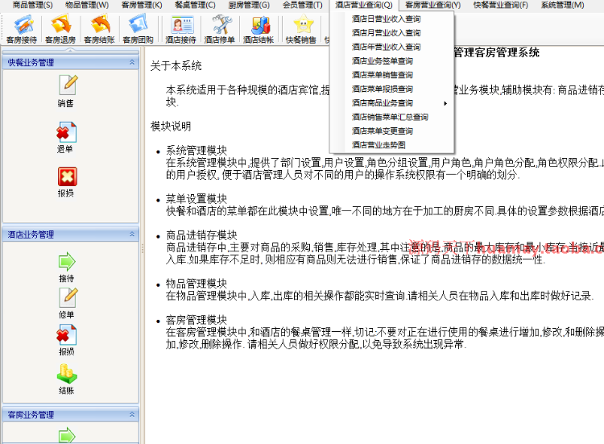
Task: Open the 商品管理(S) menu
Action: pos(32,5)
